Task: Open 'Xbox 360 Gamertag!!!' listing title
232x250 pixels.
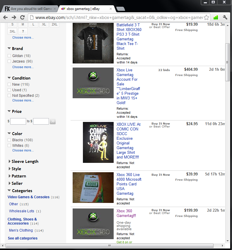Action: click(x=126, y=213)
